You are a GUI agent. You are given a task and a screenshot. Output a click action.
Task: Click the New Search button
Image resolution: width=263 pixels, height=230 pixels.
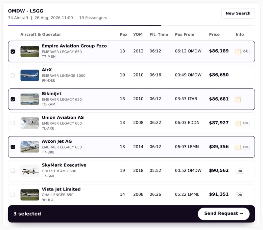pyautogui.click(x=238, y=13)
